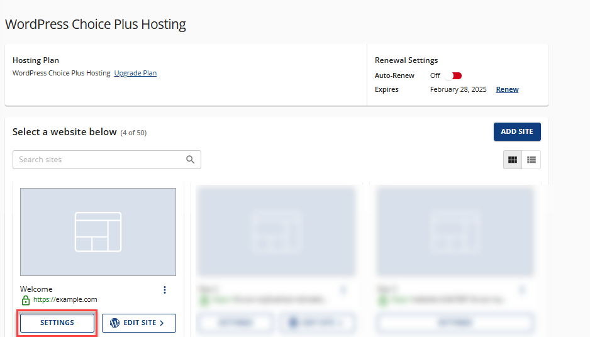This screenshot has height=337, width=590.
Task: Click the Upgrade Plan link
Action: 135,73
